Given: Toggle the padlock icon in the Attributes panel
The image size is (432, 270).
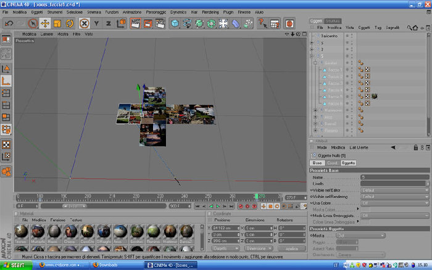Looking at the screenshot, I should point(416,147).
